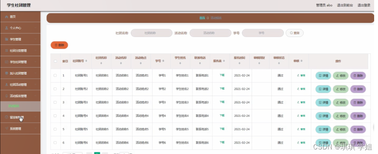Tick the select-all checkbox in the table header

55,61
